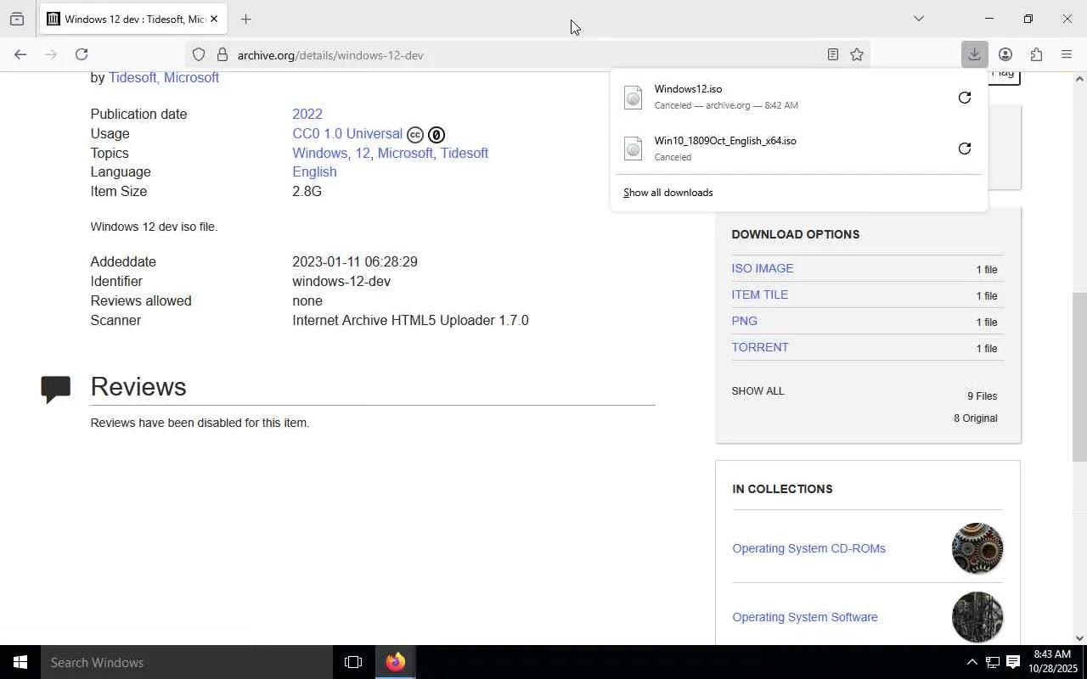Viewport: 1087px width, 679px height.
Task: Click the Internet Archive HTML5 Uploader 1.7.0 text
Action: tap(410, 320)
